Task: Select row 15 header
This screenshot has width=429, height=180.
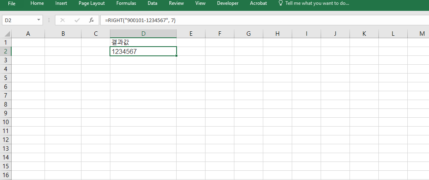Action: 6,166
